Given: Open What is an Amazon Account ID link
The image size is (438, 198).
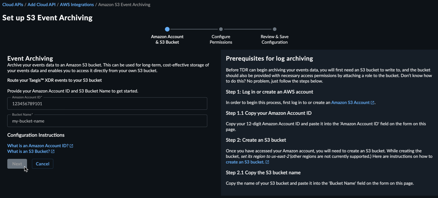Looking at the screenshot, I should tap(38, 146).
